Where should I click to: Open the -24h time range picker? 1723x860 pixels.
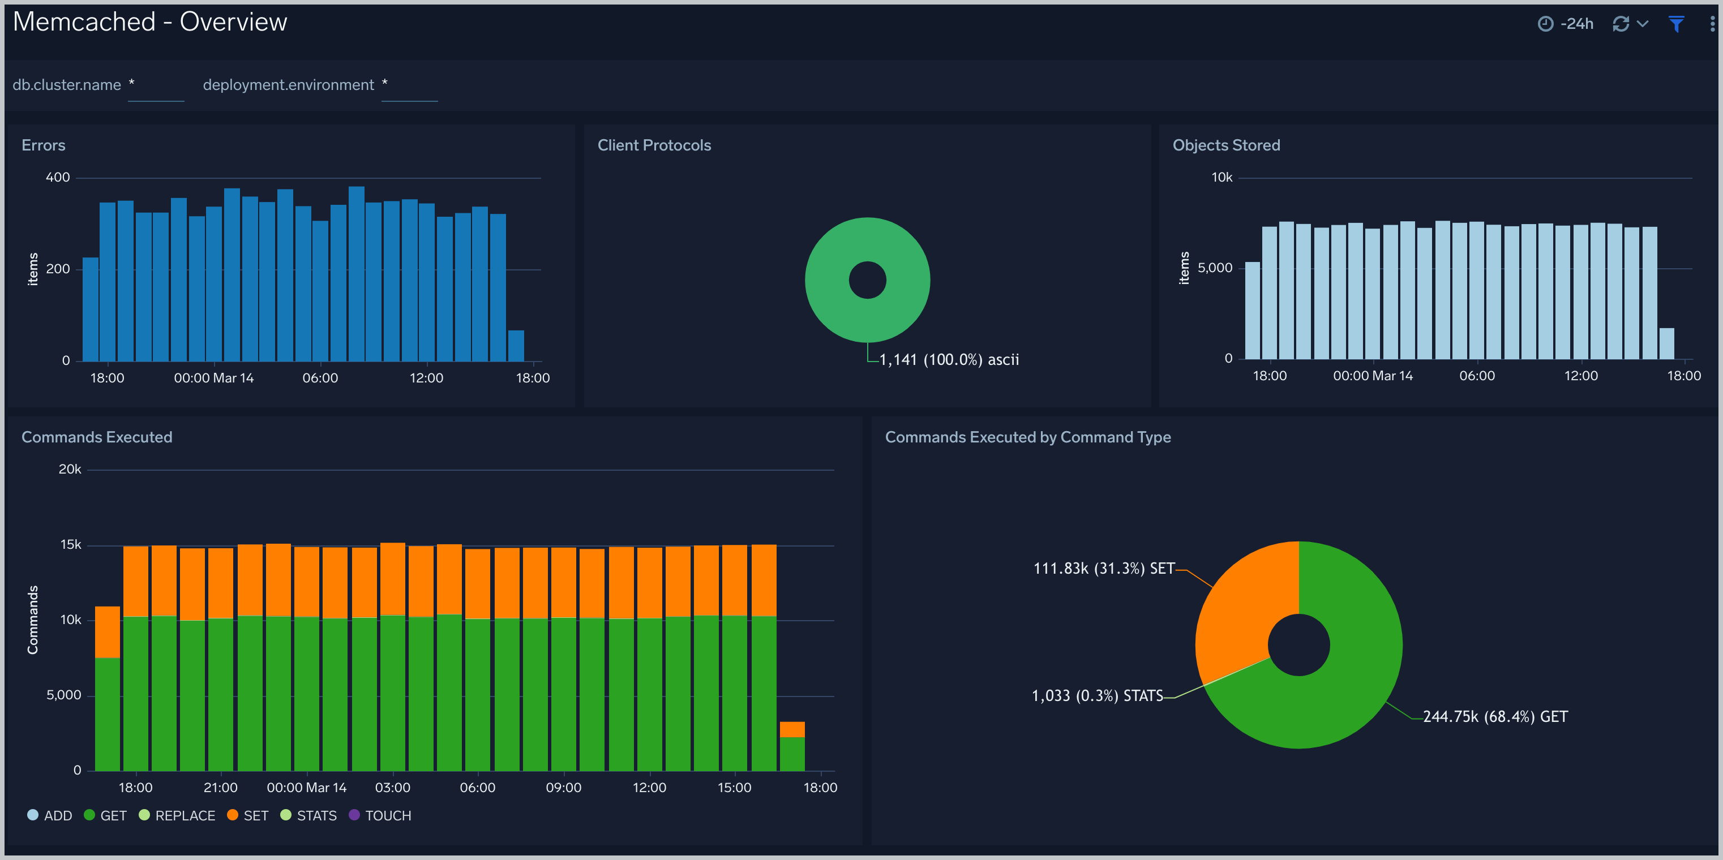(1566, 24)
